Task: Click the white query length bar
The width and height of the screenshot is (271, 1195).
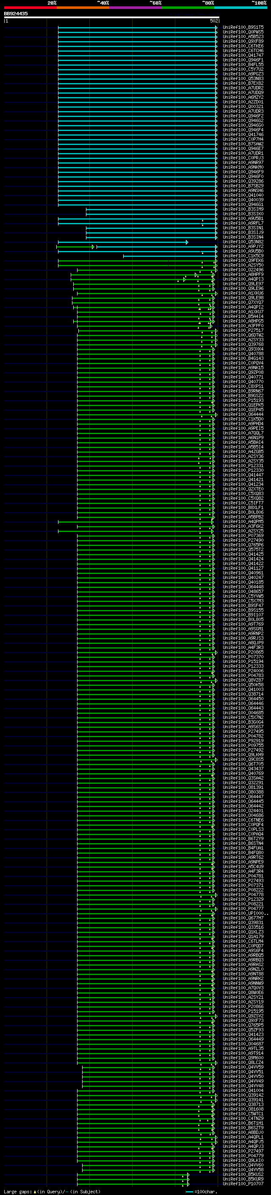Action: 112,17
